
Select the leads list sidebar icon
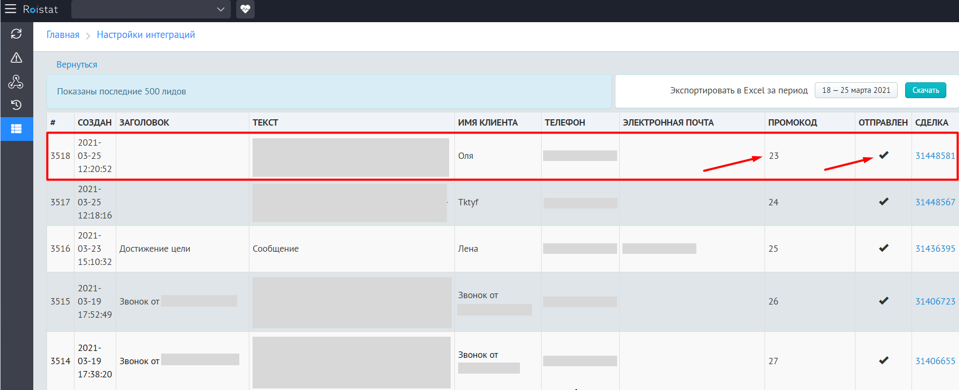(x=16, y=129)
